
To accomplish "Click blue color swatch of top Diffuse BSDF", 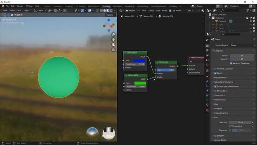I will pyautogui.click(x=139, y=61).
